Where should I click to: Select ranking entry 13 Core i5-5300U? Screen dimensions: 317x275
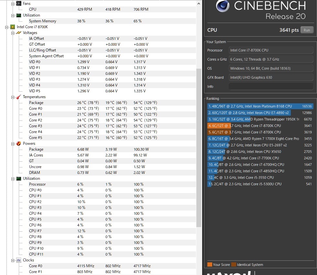click(260, 184)
